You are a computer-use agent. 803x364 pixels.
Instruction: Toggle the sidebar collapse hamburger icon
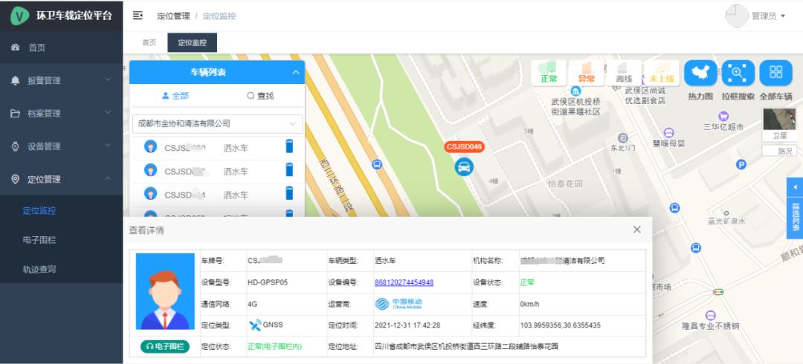click(x=138, y=16)
